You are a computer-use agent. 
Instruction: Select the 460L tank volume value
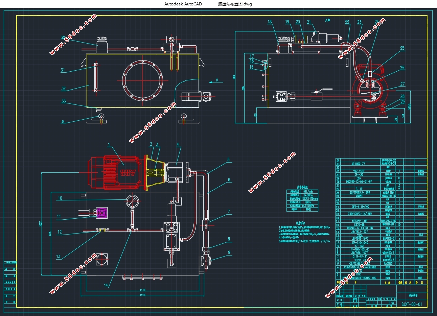point(308,210)
